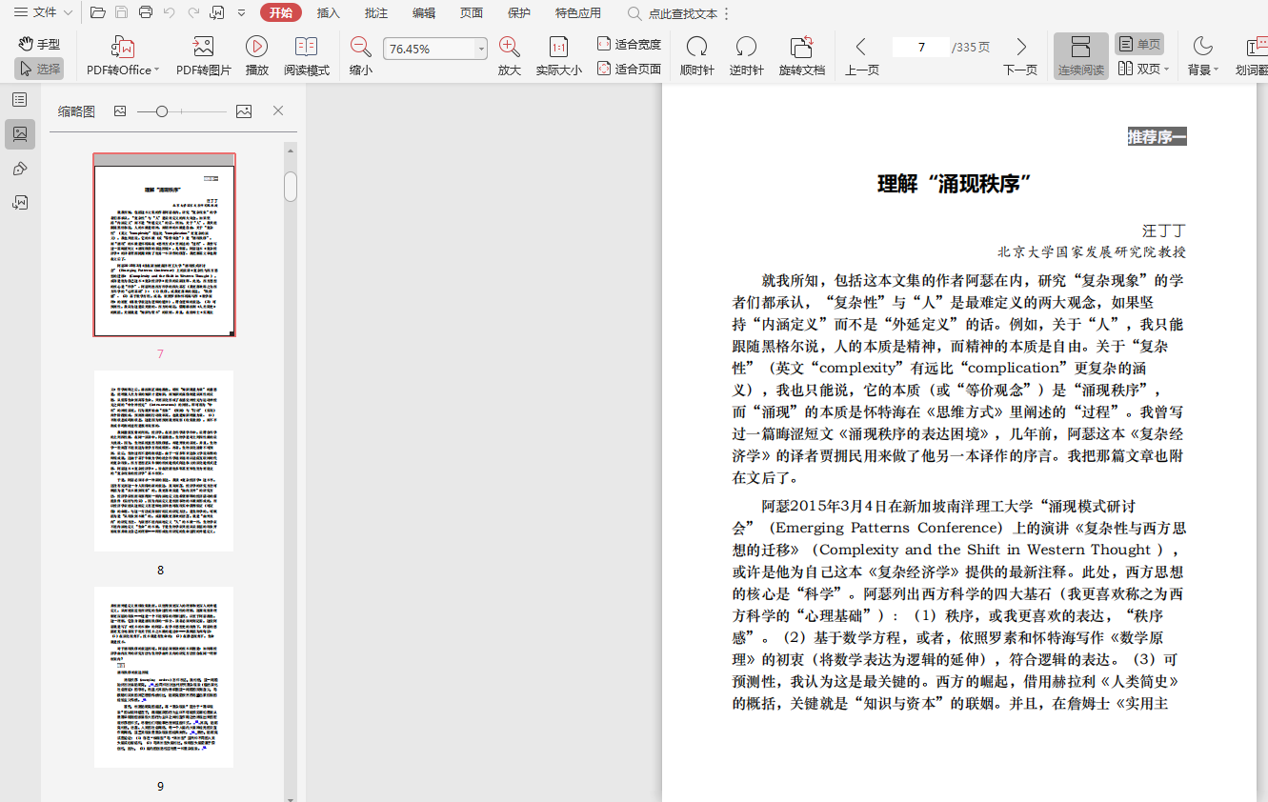Click 适合宽度 fit width button
Viewport: 1268px width, 802px height.
pyautogui.click(x=629, y=44)
